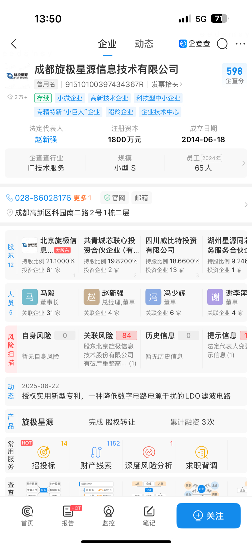This screenshot has width=252, height=548.
Task: Open 赵新强 总经理 avatar
Action: [92, 297]
